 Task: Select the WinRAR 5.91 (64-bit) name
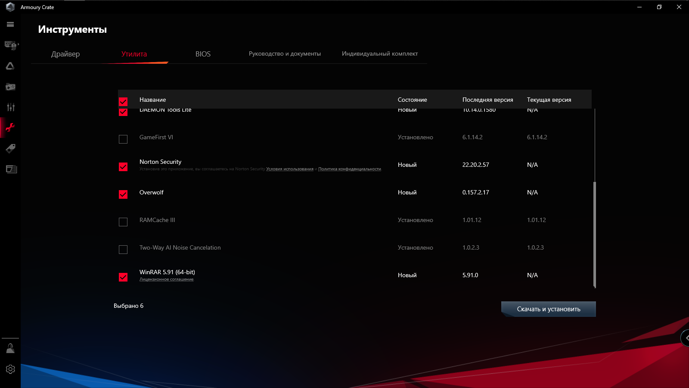[167, 272]
